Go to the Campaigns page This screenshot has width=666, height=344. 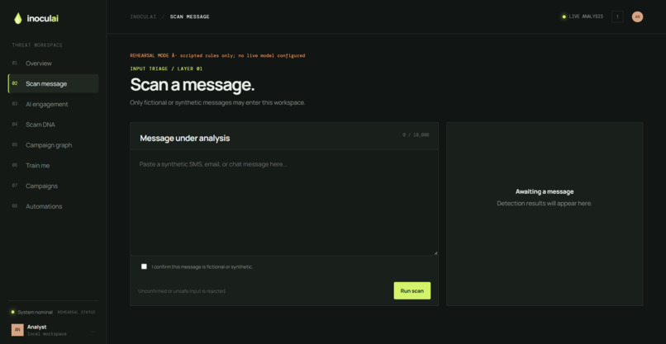point(53,186)
